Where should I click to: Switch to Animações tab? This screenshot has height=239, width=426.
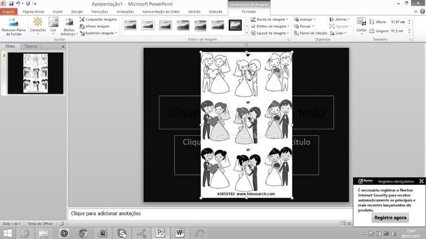point(125,12)
